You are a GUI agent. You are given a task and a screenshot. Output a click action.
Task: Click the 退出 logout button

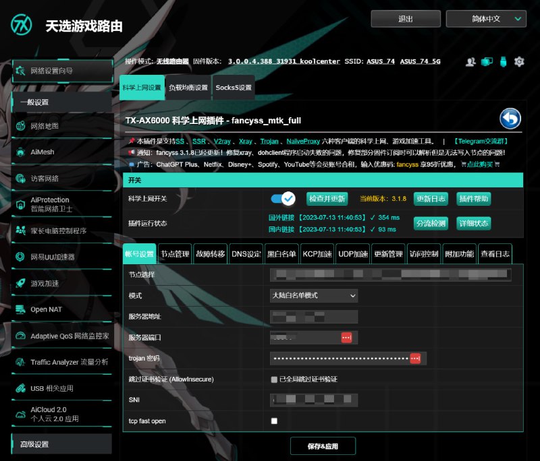tap(406, 19)
